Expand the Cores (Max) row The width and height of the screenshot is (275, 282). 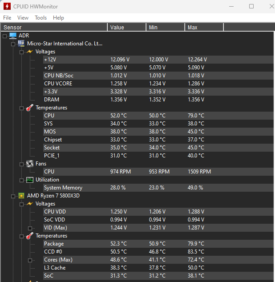[30, 260]
